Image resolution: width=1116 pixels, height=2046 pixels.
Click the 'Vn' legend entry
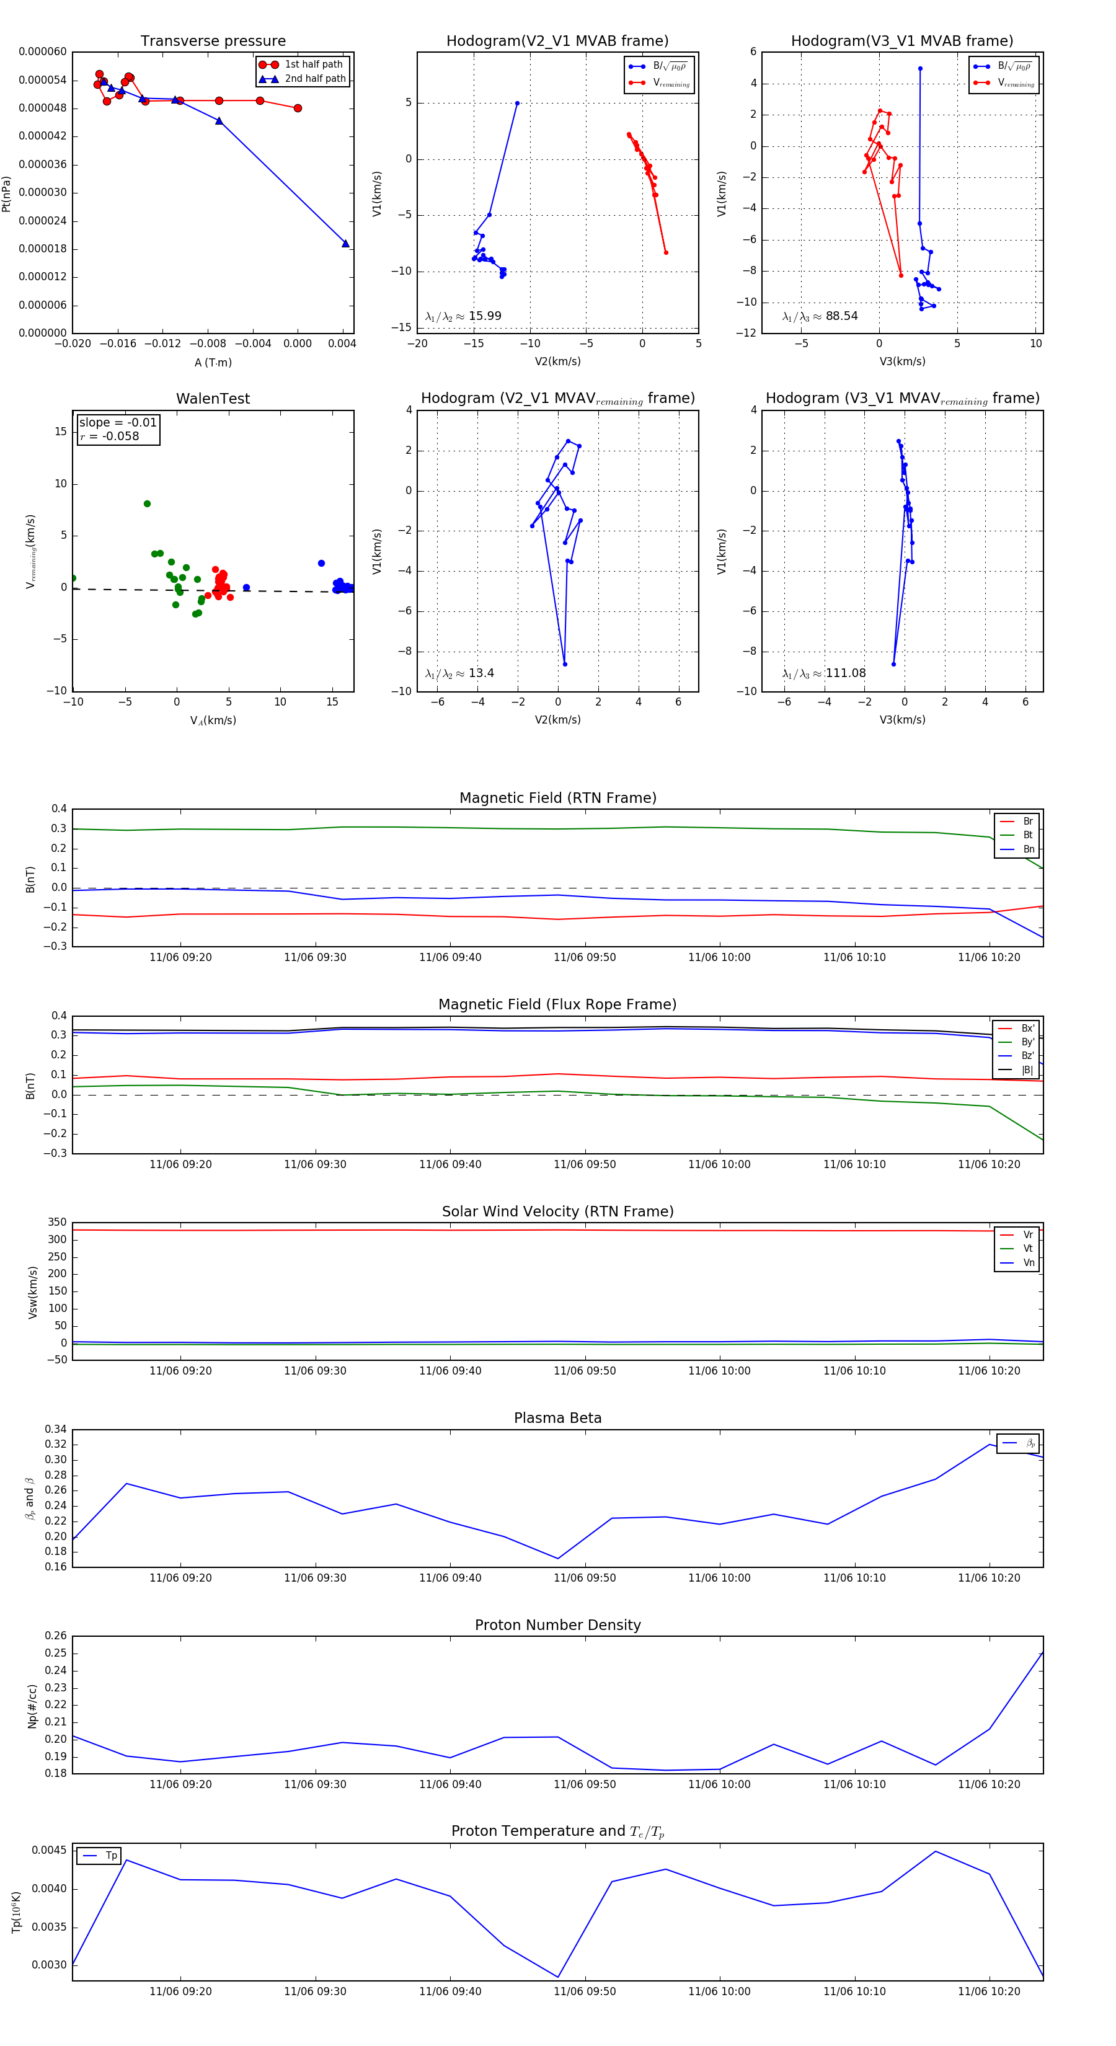(1017, 1263)
